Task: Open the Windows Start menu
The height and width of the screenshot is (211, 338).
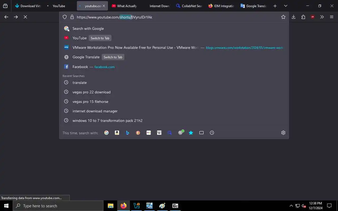Action: pos(6,206)
